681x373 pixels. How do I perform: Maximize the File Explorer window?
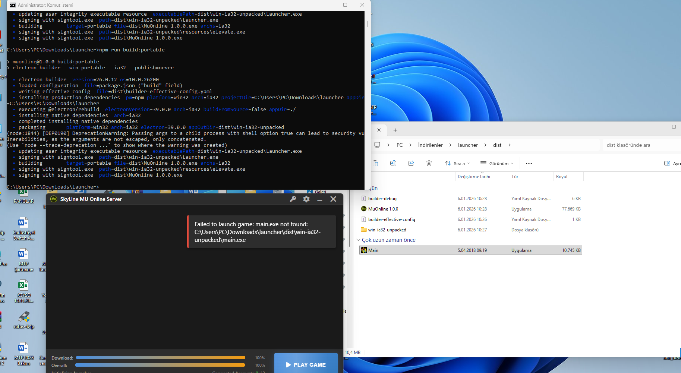click(674, 127)
